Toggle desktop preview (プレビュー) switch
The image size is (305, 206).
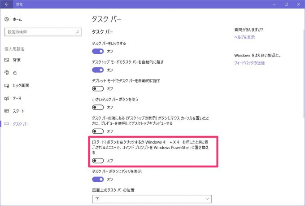click(x=98, y=131)
